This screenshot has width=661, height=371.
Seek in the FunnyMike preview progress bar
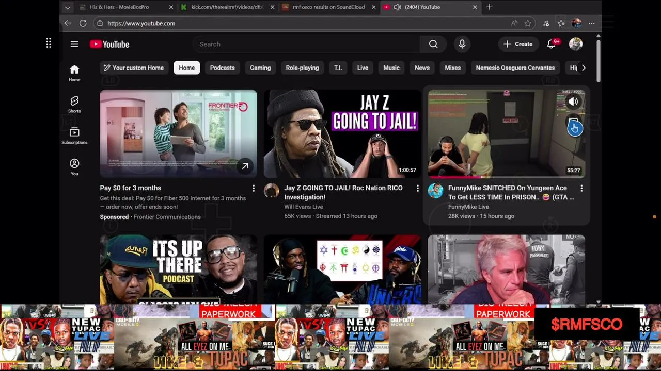coord(507,177)
